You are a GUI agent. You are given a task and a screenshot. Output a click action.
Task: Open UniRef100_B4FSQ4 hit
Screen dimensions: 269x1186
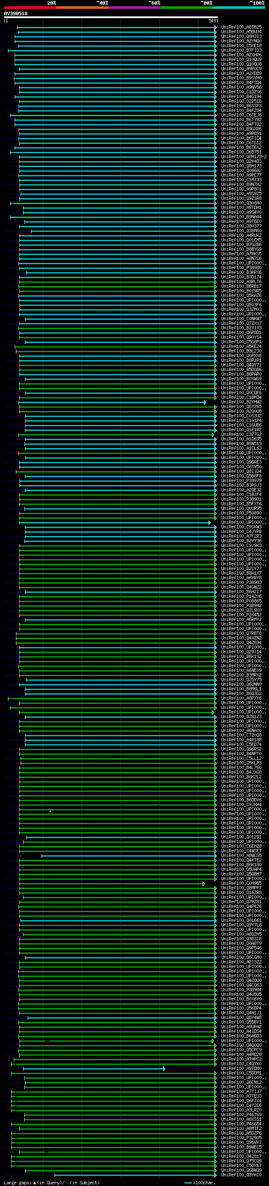pyautogui.click(x=241, y=82)
